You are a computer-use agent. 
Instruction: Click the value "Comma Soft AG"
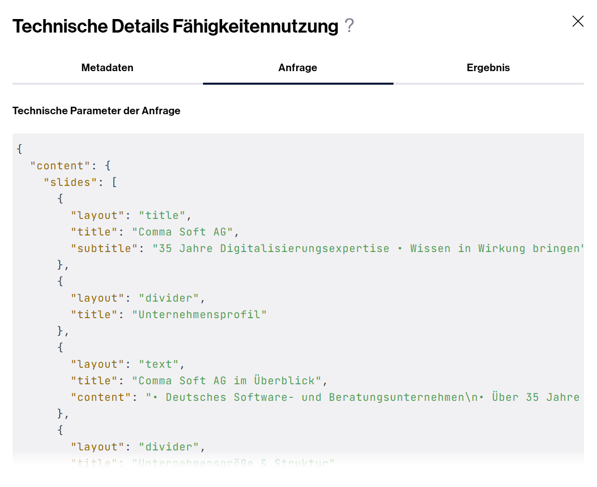point(184,231)
